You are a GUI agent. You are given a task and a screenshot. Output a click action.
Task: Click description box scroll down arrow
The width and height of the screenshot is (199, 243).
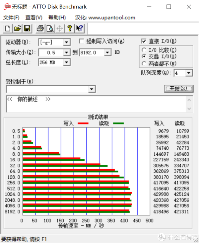[x=189, y=109]
